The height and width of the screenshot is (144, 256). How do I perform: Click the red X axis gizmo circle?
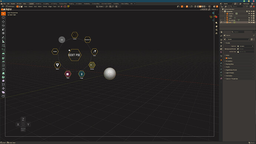(x=216, y=17)
